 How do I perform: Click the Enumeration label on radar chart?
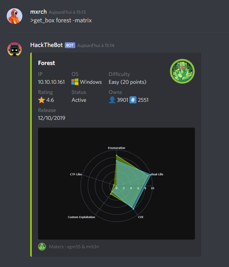pyautogui.click(x=116, y=148)
